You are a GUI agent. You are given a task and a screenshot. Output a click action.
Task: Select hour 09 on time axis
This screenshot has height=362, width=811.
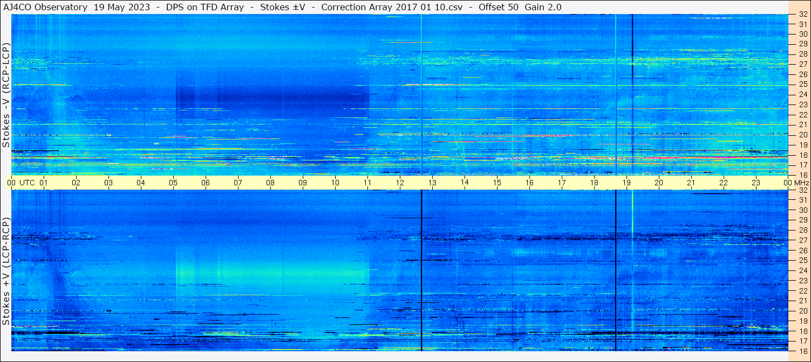pyautogui.click(x=303, y=183)
